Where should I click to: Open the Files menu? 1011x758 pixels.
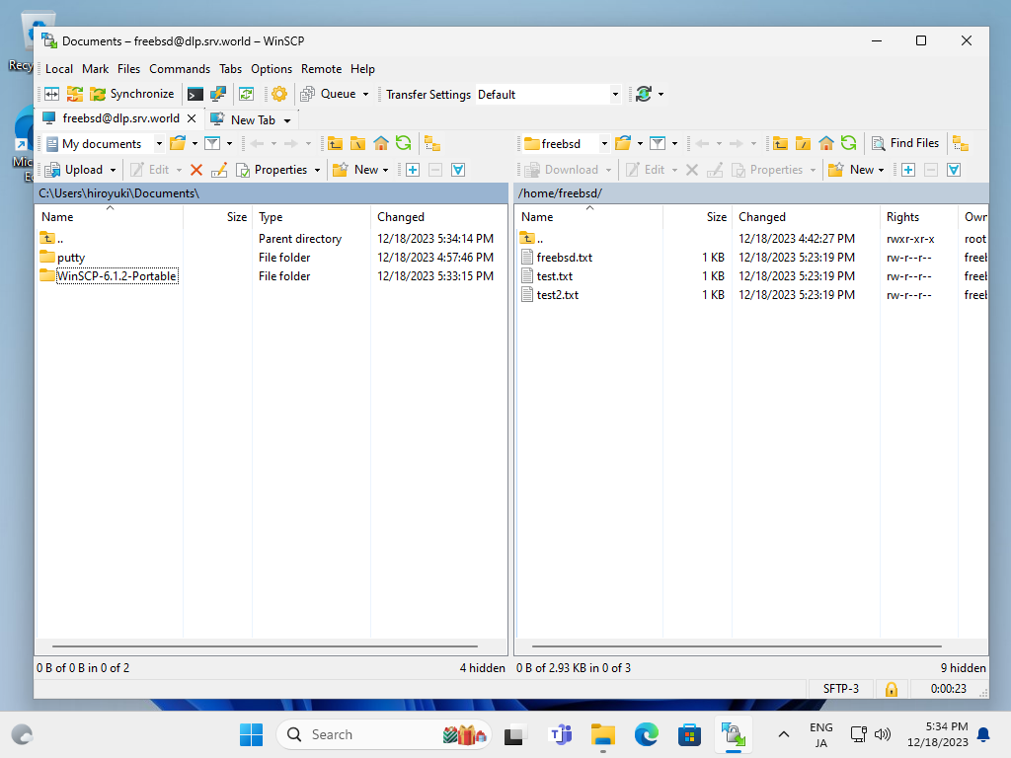(128, 69)
